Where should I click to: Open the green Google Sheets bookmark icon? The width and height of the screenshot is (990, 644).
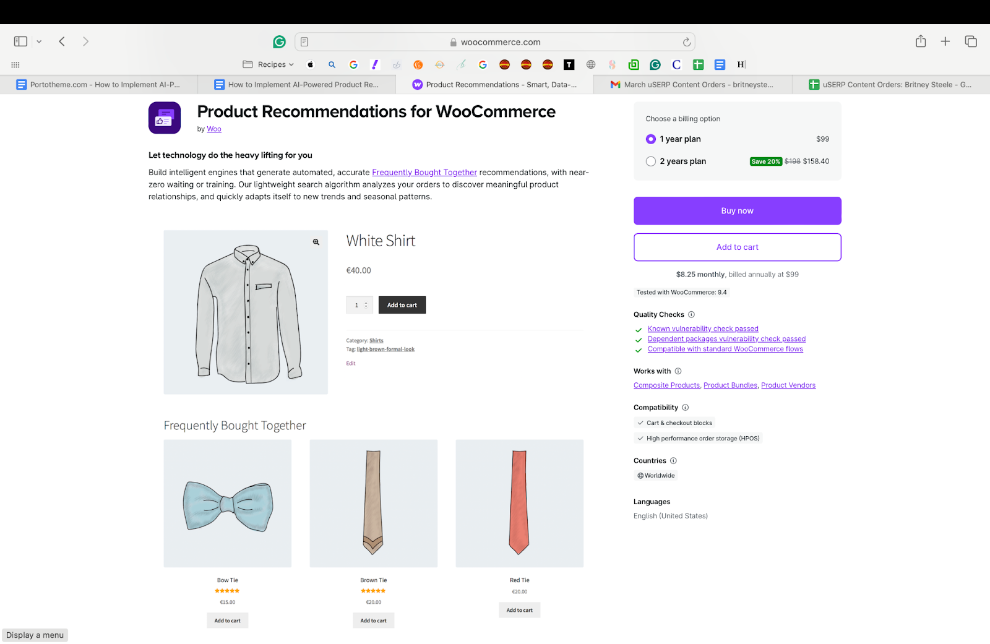(x=699, y=64)
